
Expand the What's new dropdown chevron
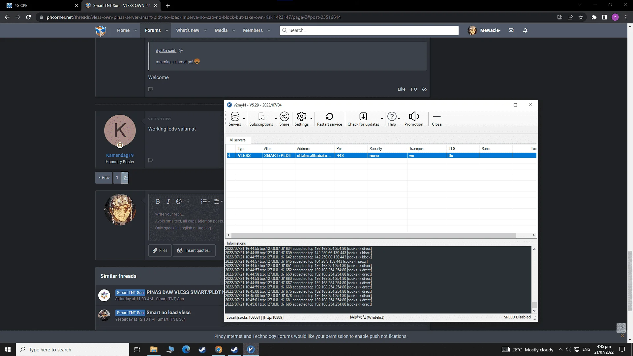pos(205,31)
